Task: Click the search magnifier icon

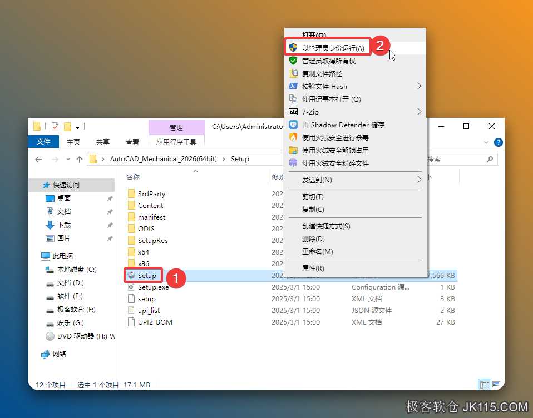Action: [x=490, y=159]
